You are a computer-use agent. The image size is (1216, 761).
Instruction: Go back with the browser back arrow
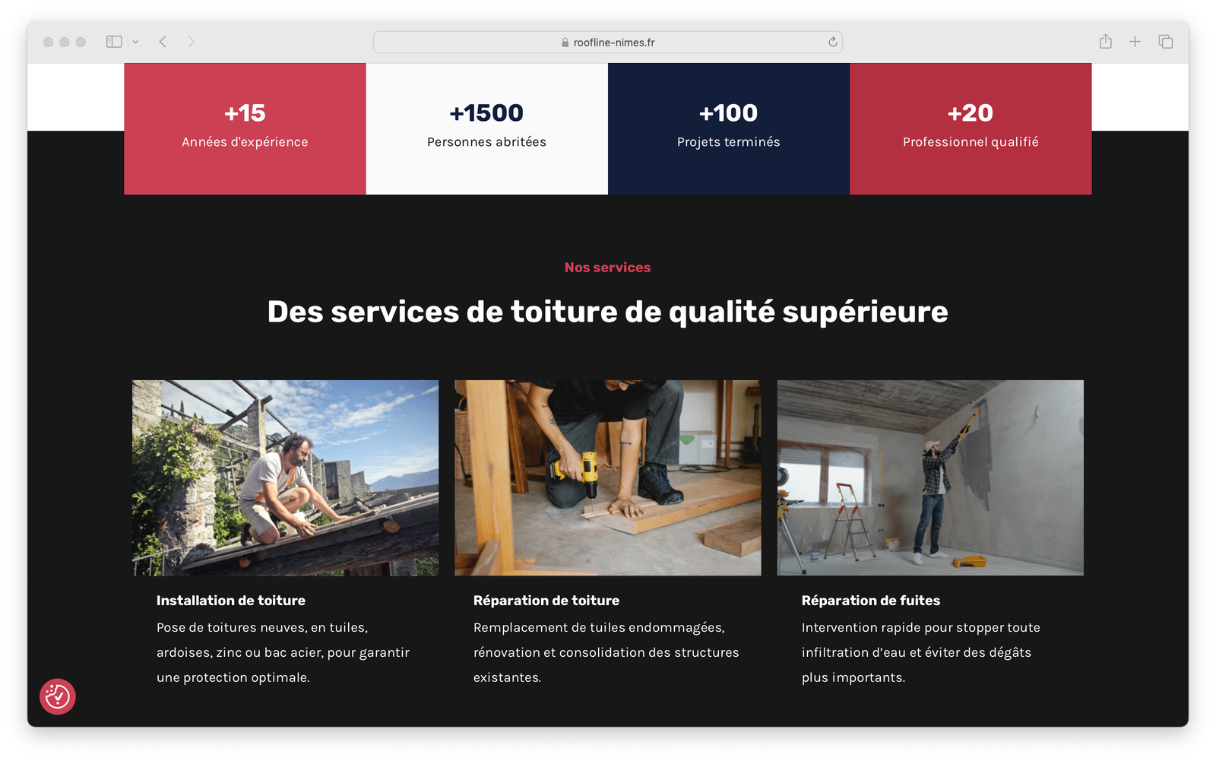click(163, 42)
